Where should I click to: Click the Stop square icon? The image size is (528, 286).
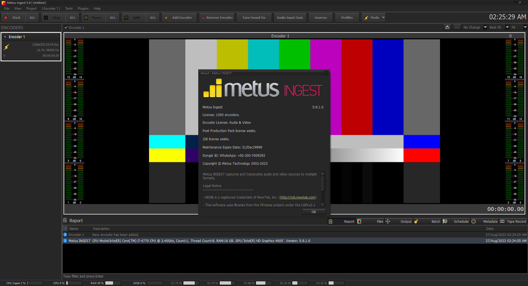[x=46, y=18]
